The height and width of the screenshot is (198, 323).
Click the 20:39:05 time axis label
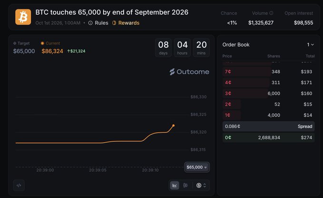click(98, 170)
